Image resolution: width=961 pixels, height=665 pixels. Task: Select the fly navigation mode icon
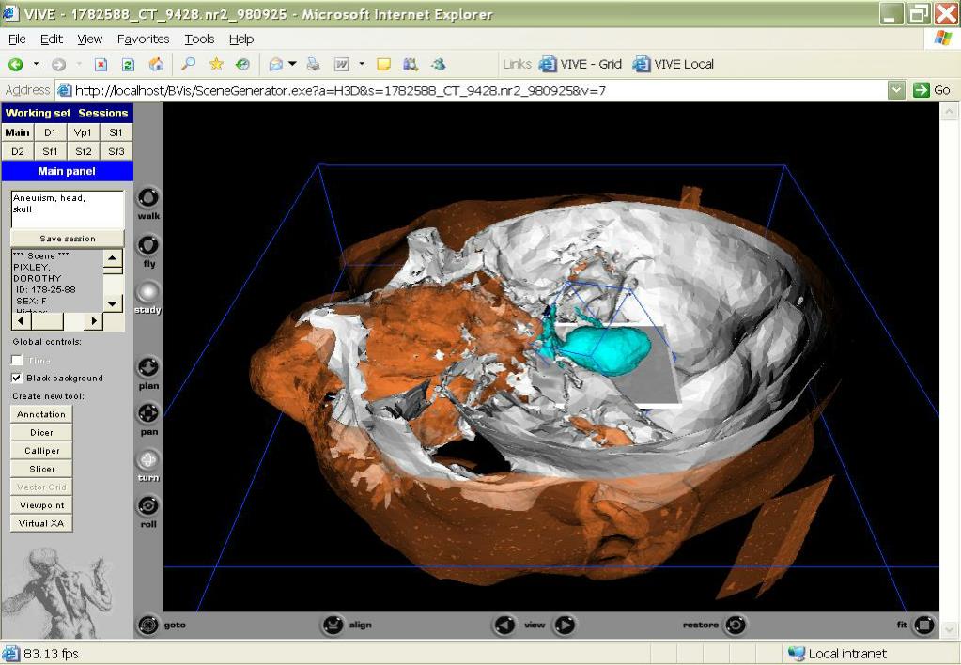coord(147,245)
